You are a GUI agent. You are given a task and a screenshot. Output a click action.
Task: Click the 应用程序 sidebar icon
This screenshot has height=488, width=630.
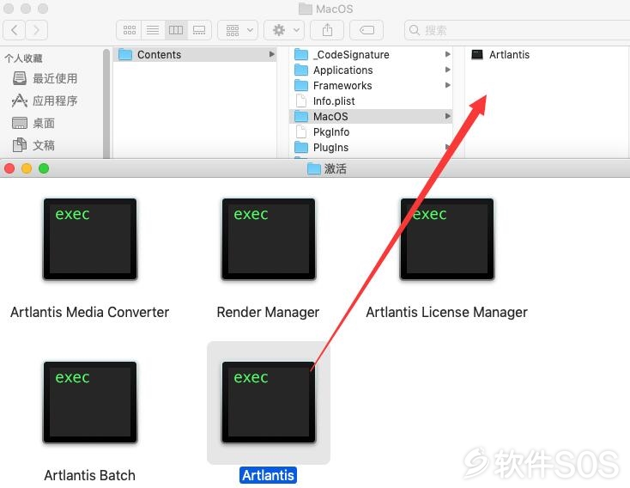(x=19, y=101)
